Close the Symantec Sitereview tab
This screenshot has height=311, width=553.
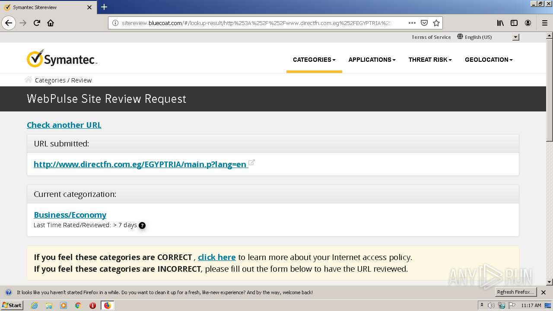(x=89, y=7)
